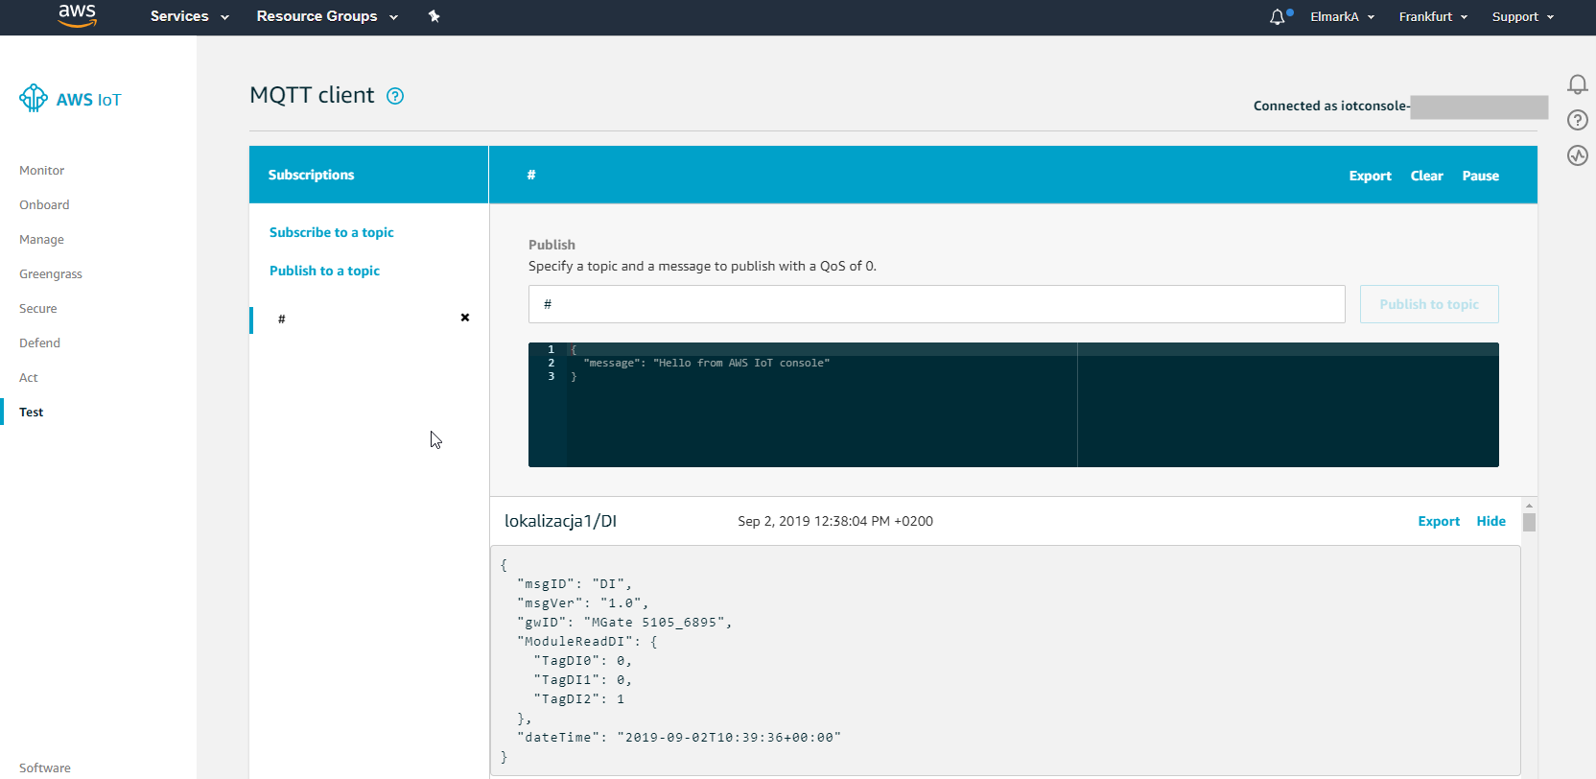Click the AWS IoT home logo icon
Screen dimensions: 1596x779
point(34,98)
